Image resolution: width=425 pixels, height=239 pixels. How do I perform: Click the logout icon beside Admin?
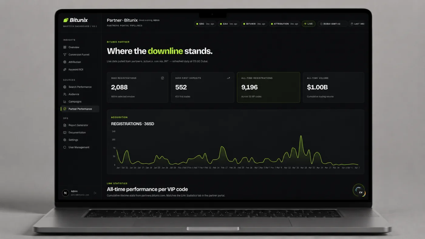(95, 193)
